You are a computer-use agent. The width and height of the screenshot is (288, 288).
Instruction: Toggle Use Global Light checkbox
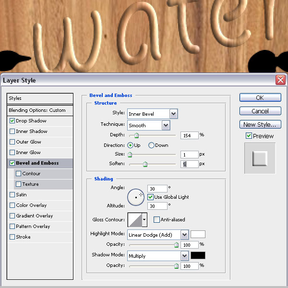pos(150,197)
